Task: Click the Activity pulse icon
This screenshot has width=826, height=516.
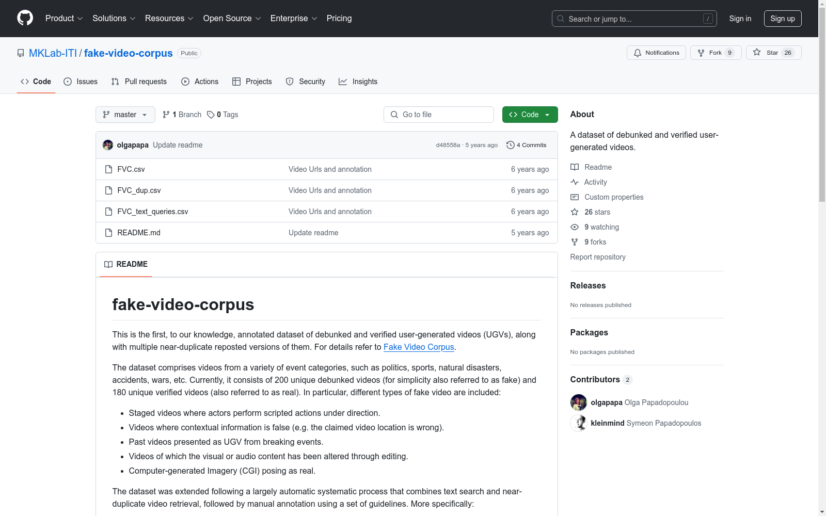Action: (575, 182)
